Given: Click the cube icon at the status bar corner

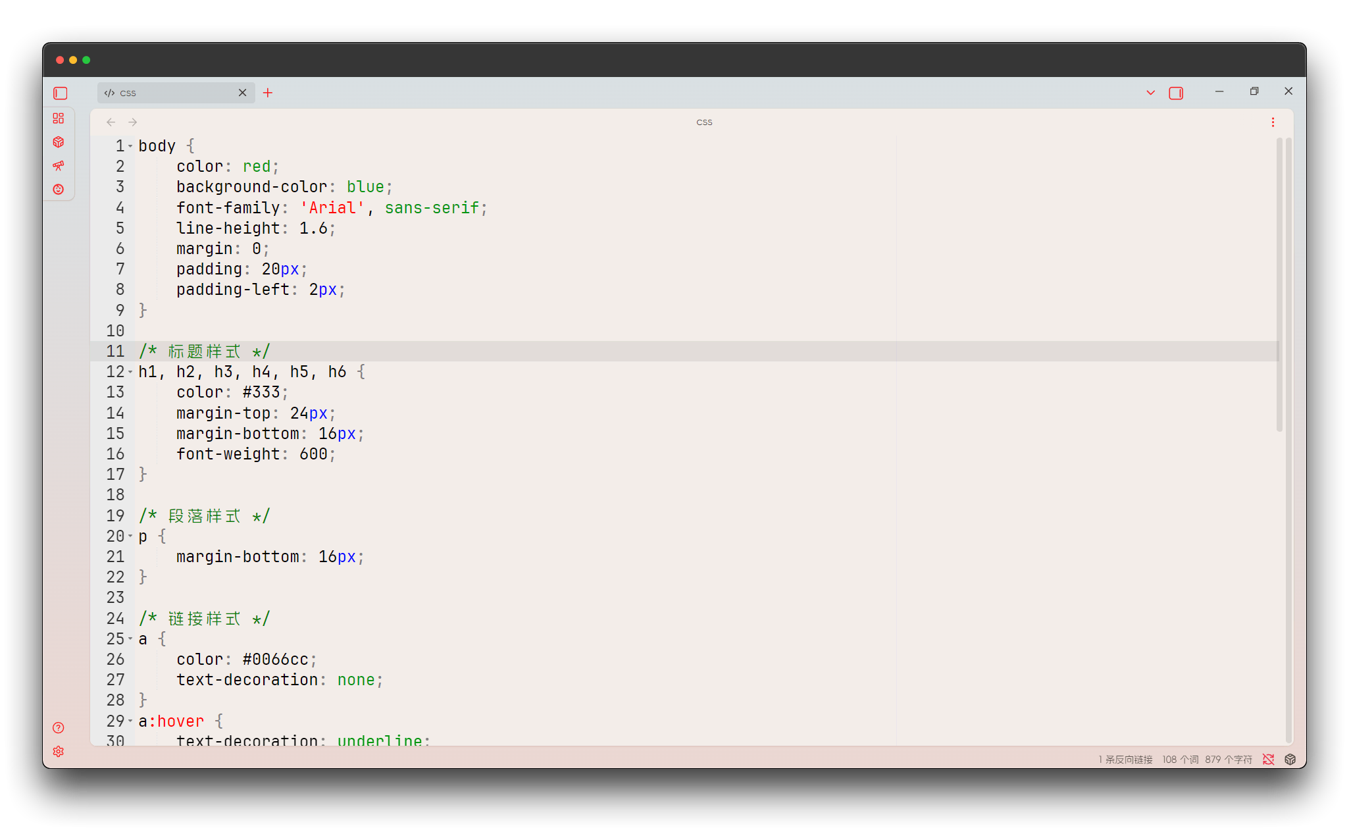Looking at the screenshot, I should point(1290,759).
